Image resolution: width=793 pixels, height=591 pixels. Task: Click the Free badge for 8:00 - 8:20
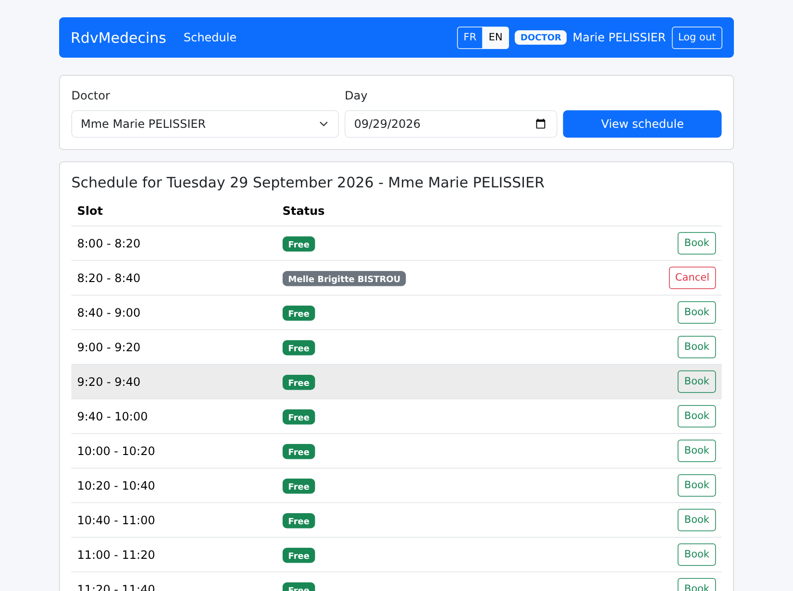pos(298,244)
